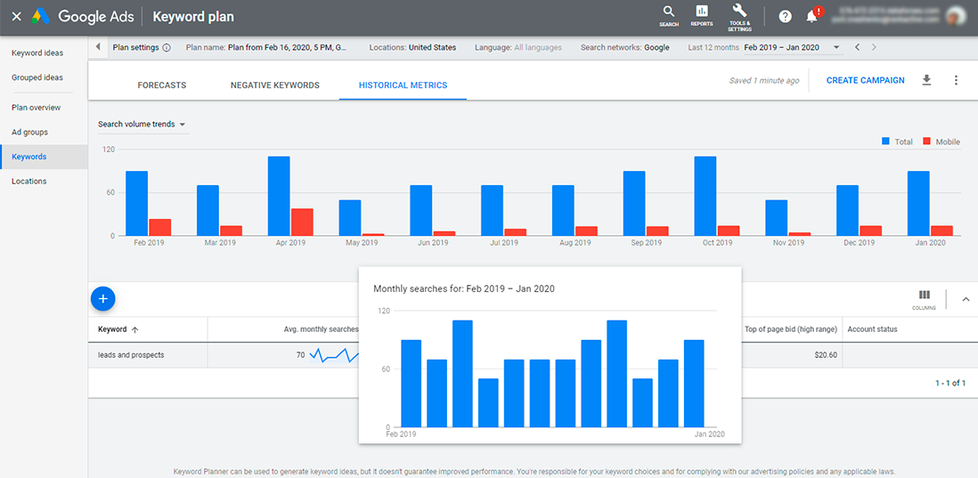Switch to the Negative Keywords tab
The width and height of the screenshot is (978, 478).
click(x=275, y=85)
